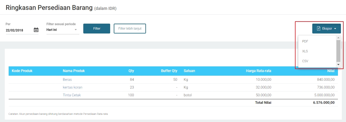346x122 pixels.
Task: Open the kertas koran product link
Action: tap(73, 87)
